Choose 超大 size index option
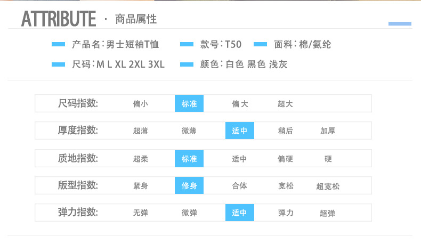This screenshot has width=421, height=244. [x=285, y=104]
